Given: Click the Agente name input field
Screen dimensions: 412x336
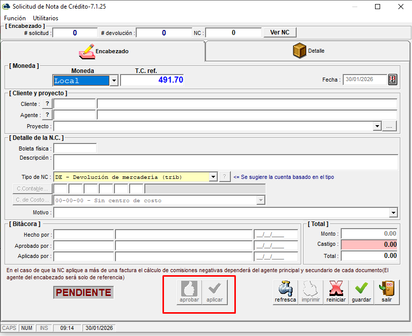Looking at the screenshot, I should point(247,115).
